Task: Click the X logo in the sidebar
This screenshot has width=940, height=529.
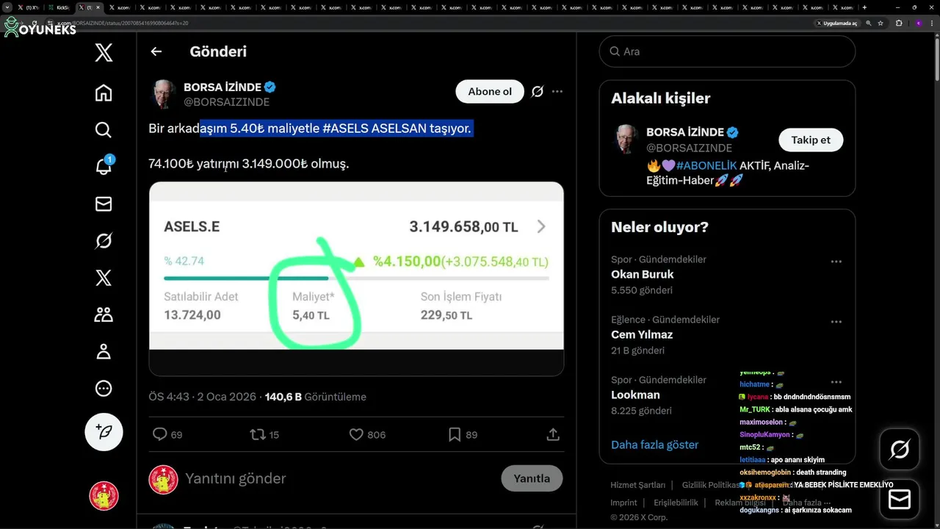Action: click(104, 52)
